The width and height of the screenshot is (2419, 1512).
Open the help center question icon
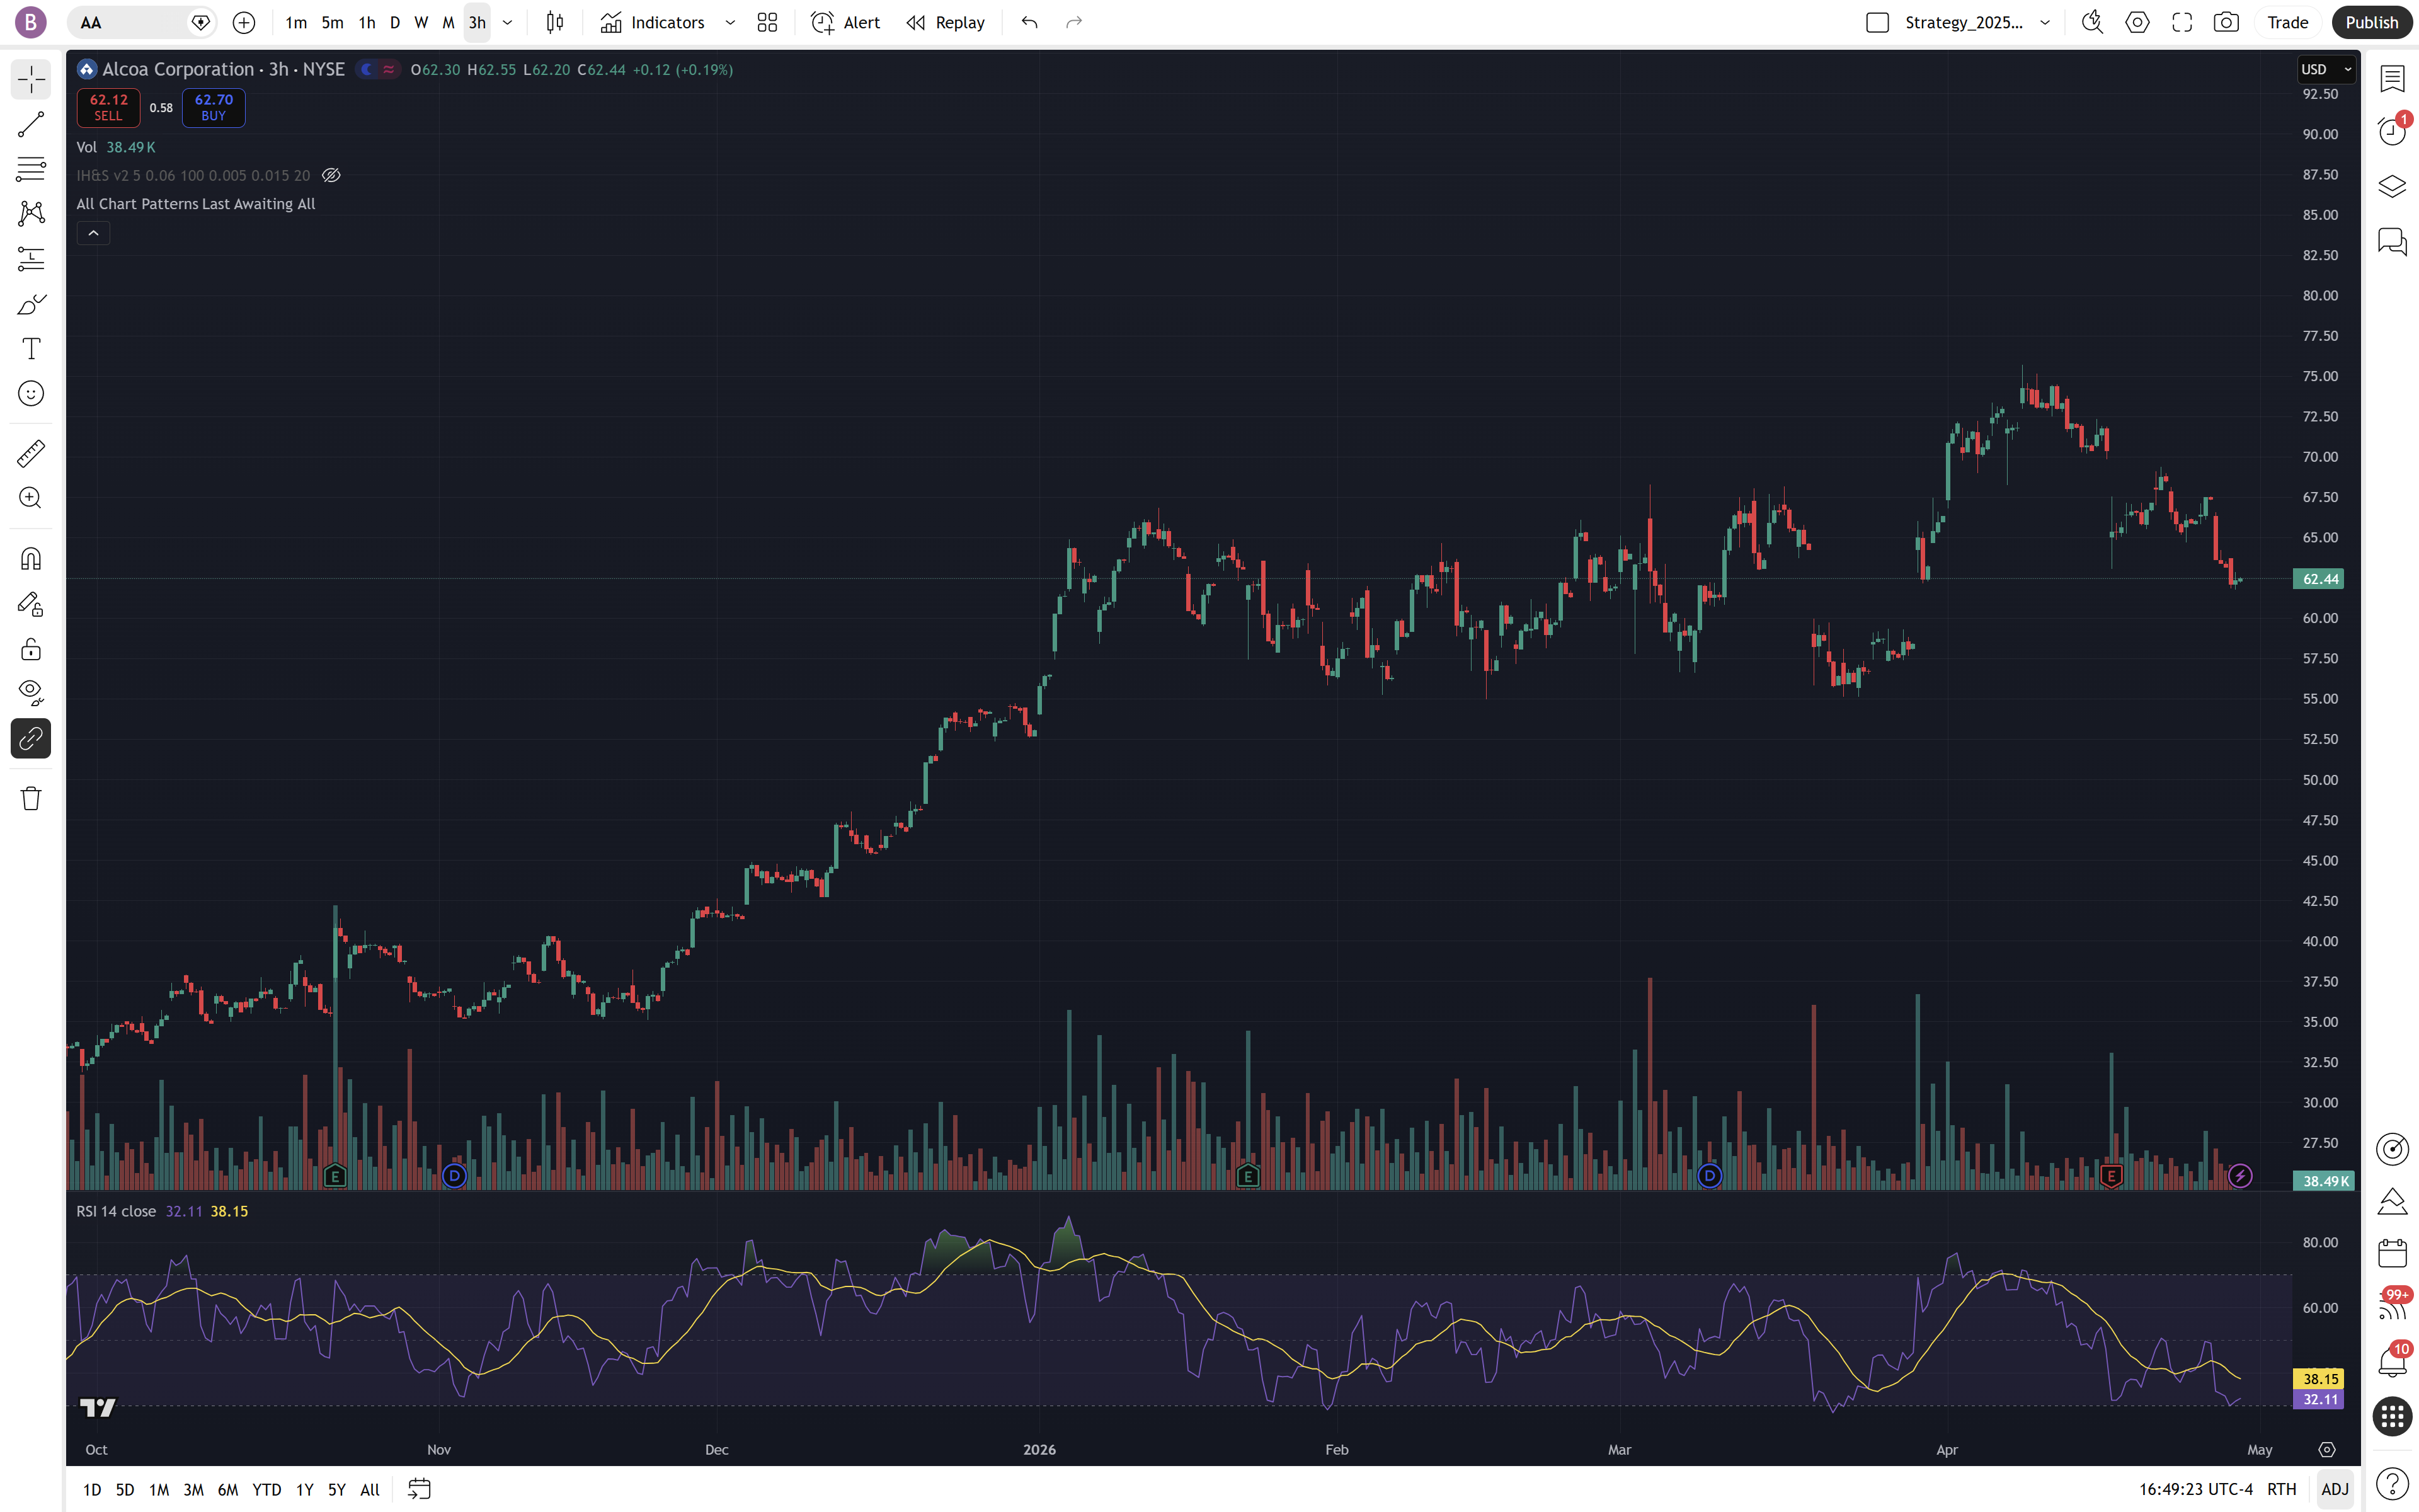2392,1484
